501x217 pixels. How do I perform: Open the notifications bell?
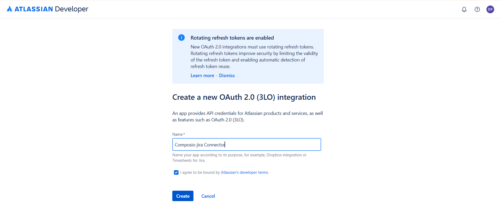(464, 9)
